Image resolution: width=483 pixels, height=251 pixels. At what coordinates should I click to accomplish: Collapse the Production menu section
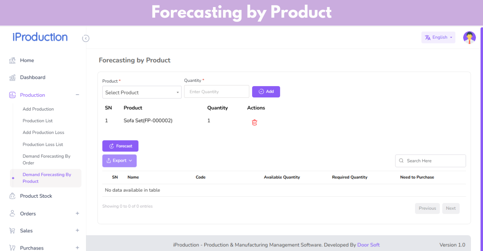coord(77,95)
